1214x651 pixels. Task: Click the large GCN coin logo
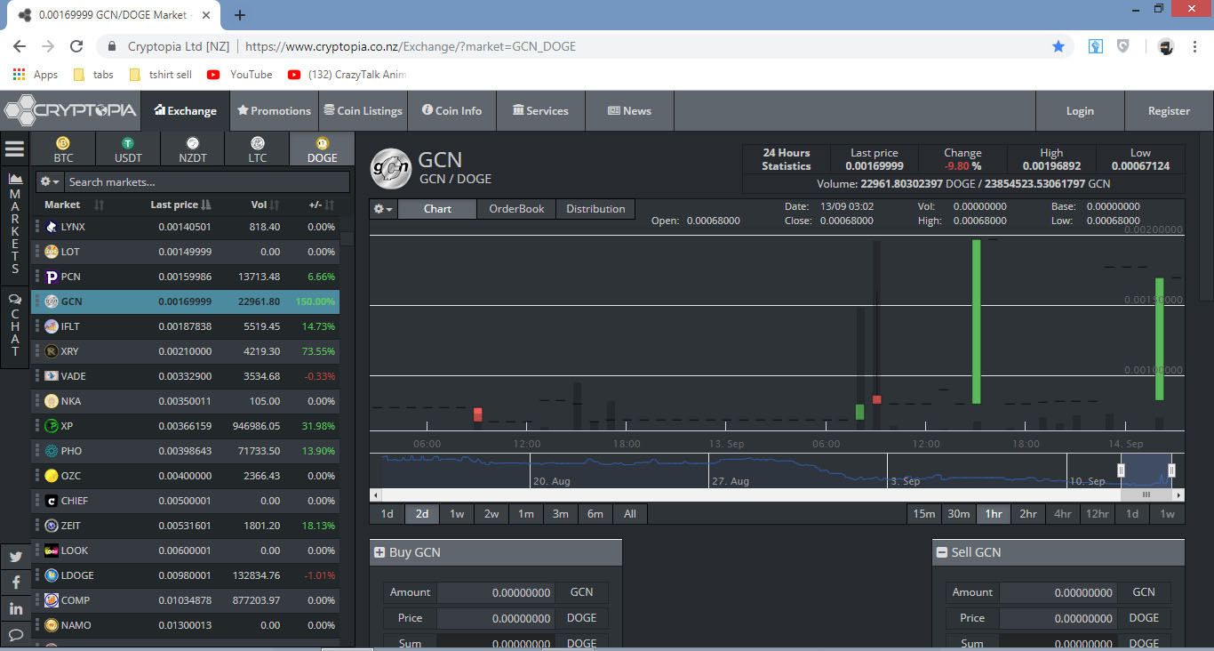pyautogui.click(x=390, y=169)
